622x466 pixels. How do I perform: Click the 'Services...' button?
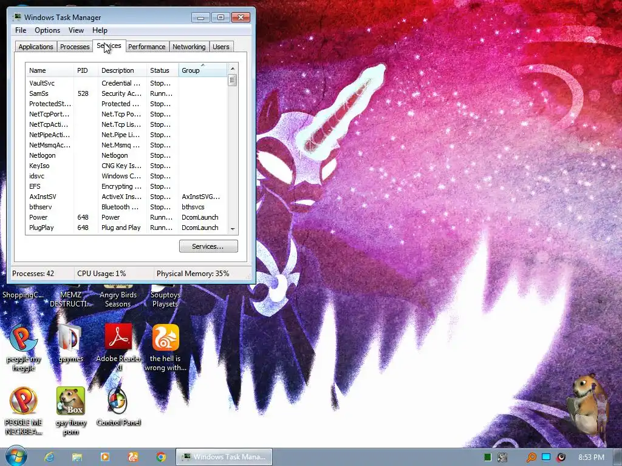coord(208,246)
